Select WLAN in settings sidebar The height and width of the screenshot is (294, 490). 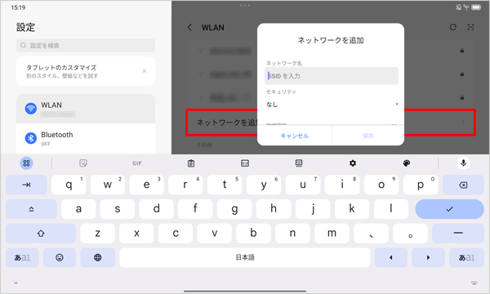click(x=86, y=109)
